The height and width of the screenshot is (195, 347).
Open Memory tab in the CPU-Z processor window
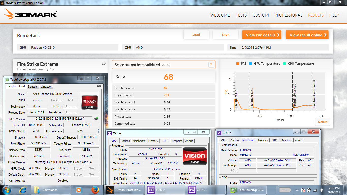pyautogui.click(x=153, y=141)
